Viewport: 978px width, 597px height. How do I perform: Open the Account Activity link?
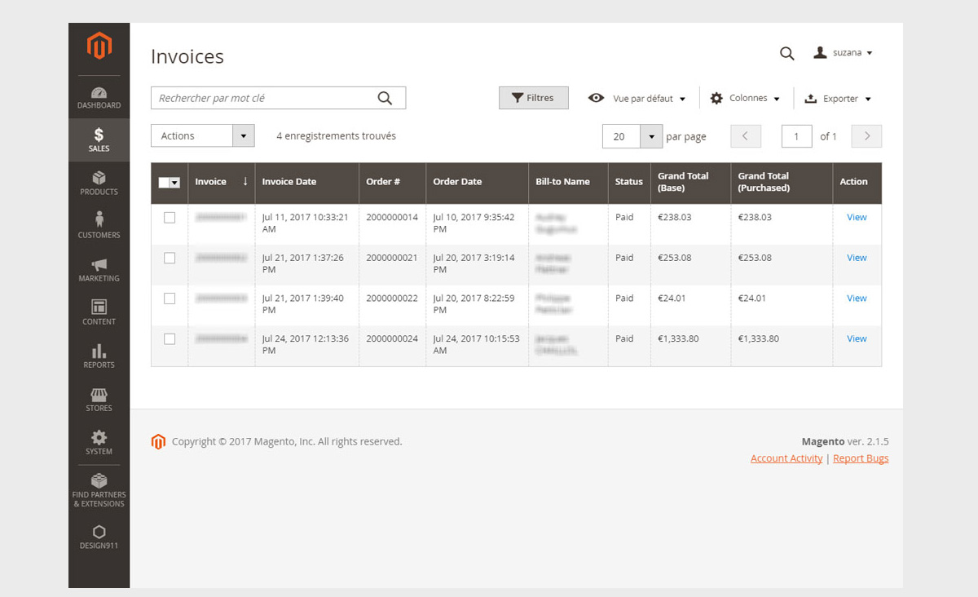pos(786,458)
